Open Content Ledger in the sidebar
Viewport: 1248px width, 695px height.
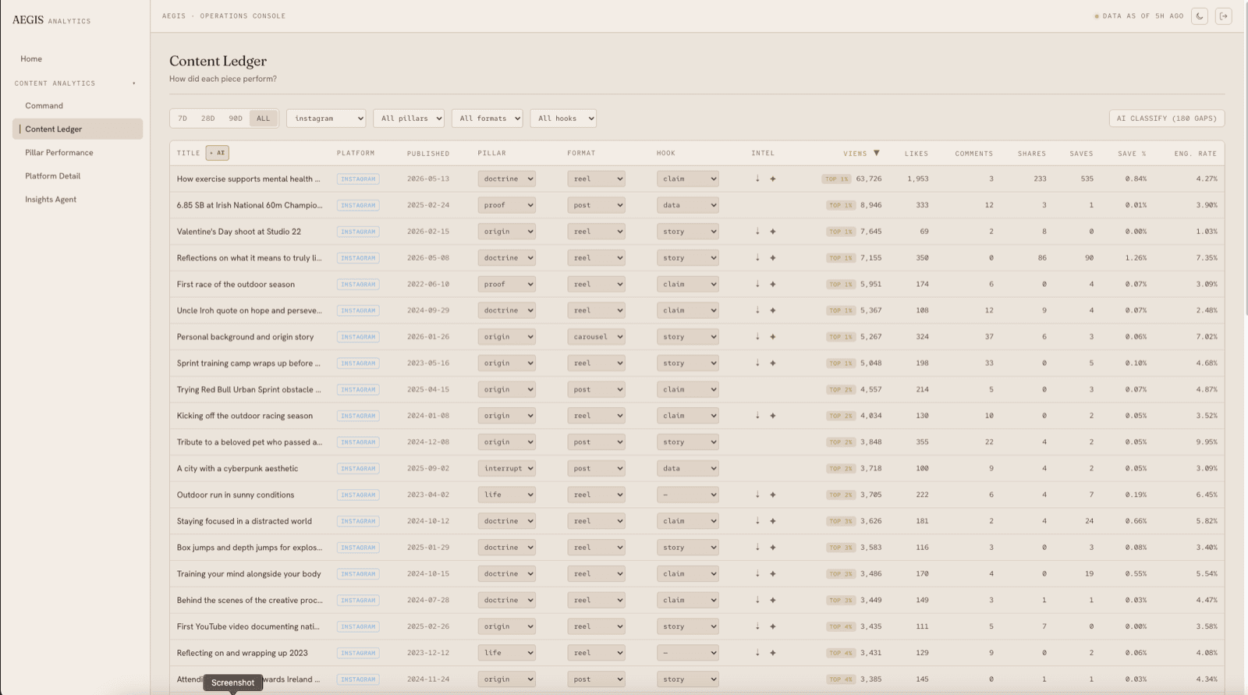[x=77, y=129]
